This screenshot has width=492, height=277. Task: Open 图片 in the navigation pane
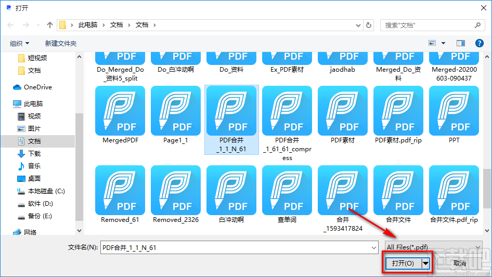pos(29,128)
